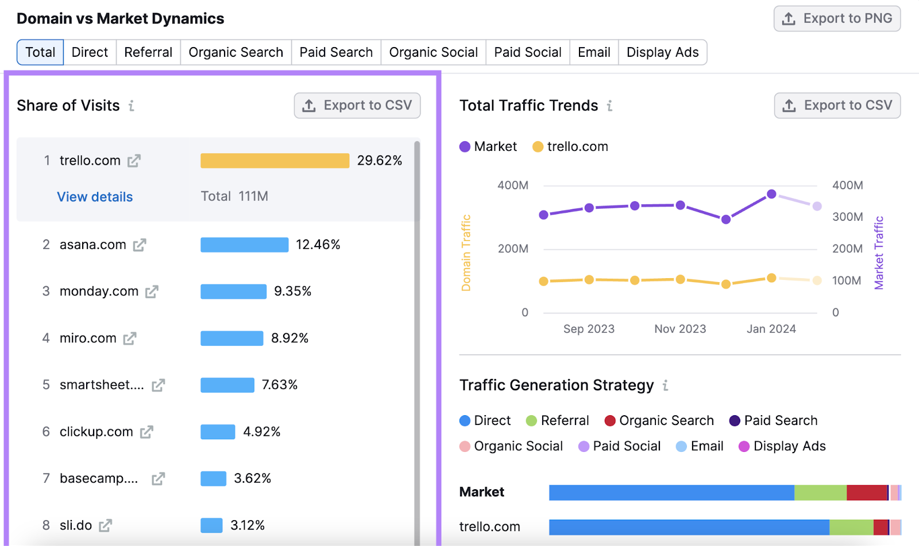919x546 pixels.
Task: Select the Total tab
Action: pos(40,52)
